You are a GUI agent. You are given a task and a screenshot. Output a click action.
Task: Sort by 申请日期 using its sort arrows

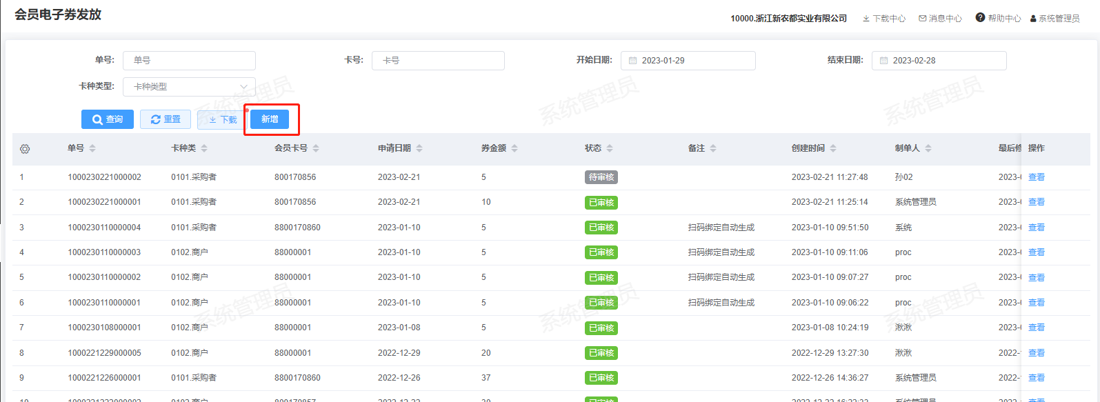[x=419, y=148]
